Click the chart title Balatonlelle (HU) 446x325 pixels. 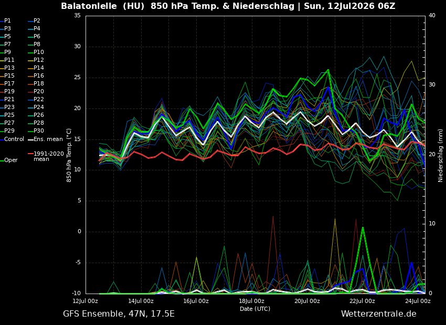(103, 6)
